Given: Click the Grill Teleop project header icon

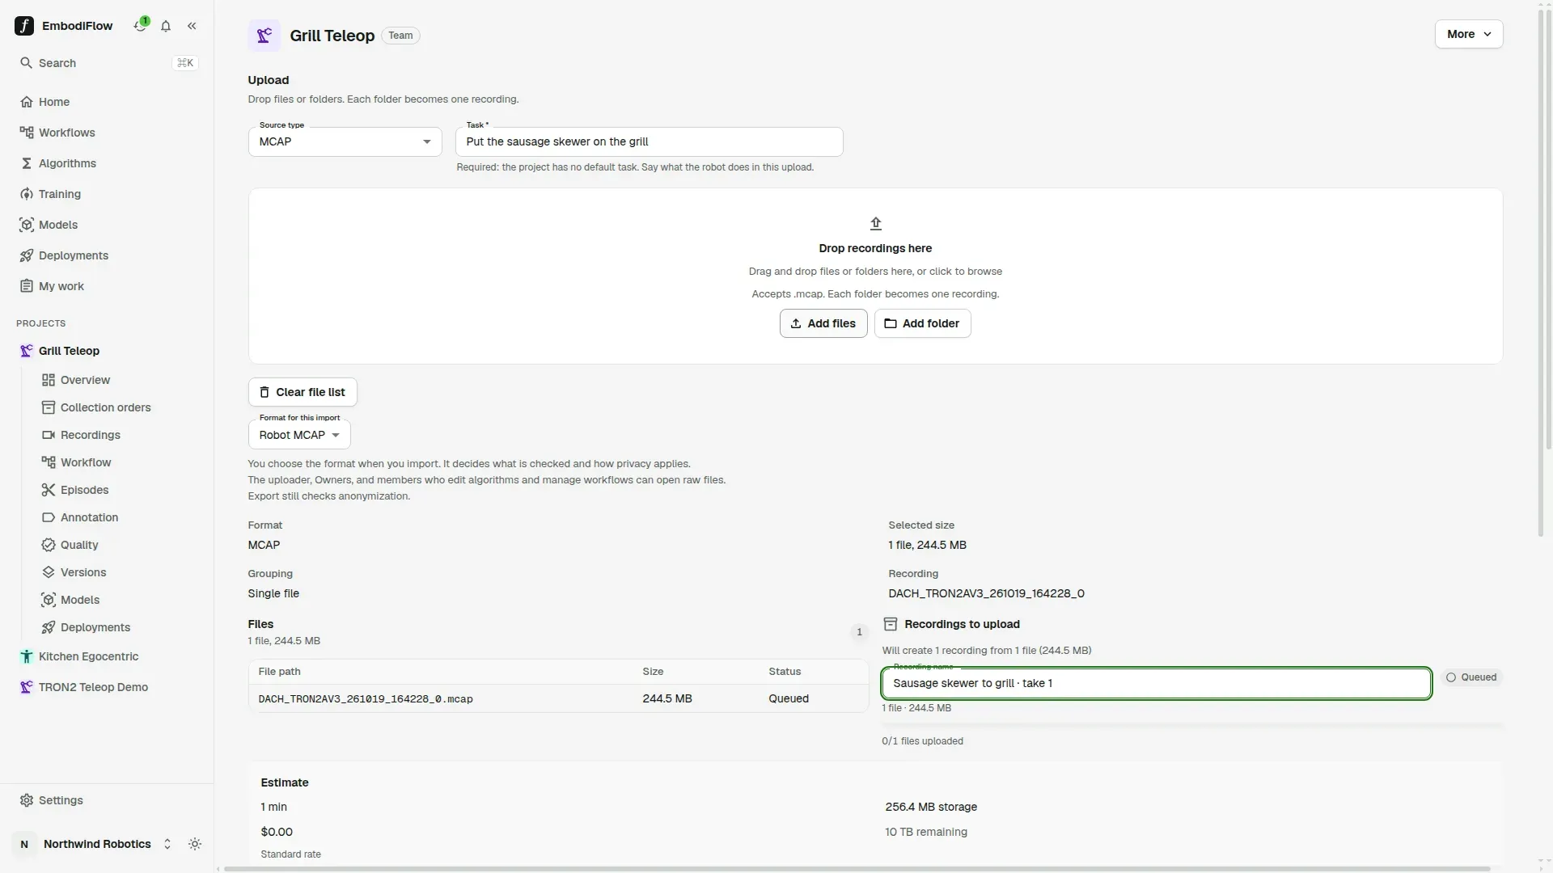Looking at the screenshot, I should click(264, 36).
